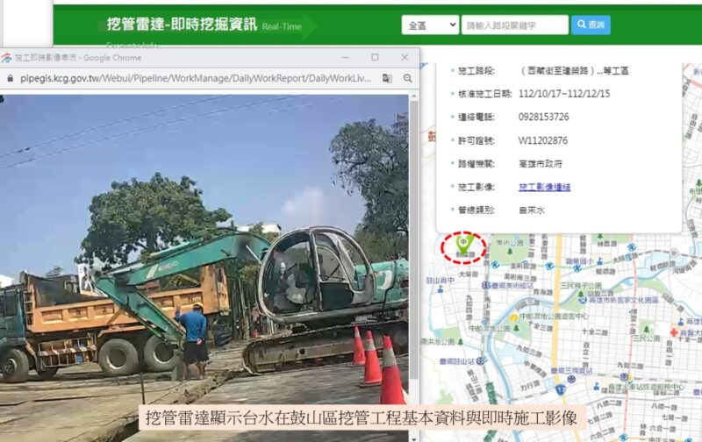Close the construction live image popup window
Image resolution: width=702 pixels, height=442 pixels.
[405, 57]
